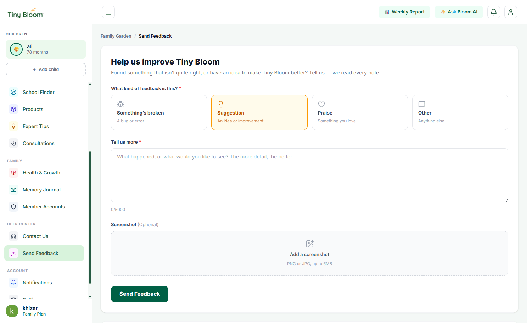527x323 pixels.
Task: Click the add-image screenshot icon
Action: pyautogui.click(x=310, y=244)
